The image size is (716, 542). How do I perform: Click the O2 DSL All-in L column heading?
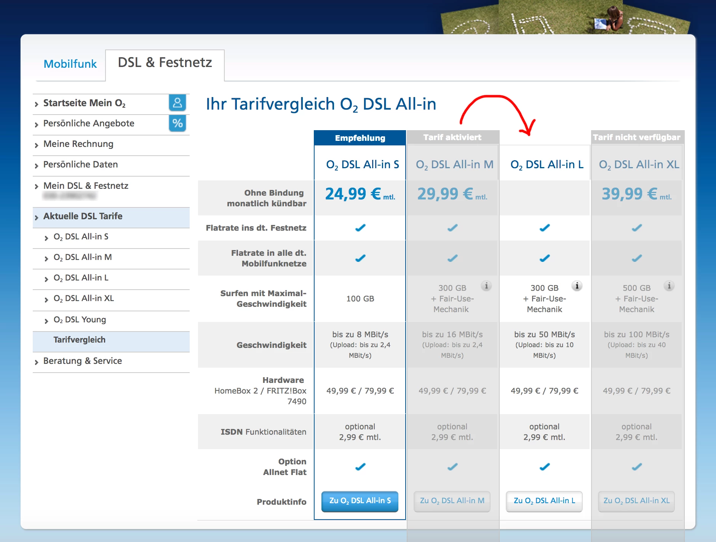pos(547,165)
